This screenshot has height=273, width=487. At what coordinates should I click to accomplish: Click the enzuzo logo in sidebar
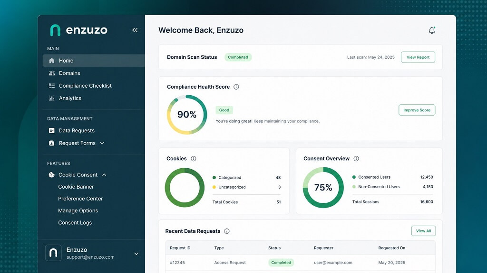[x=79, y=30]
